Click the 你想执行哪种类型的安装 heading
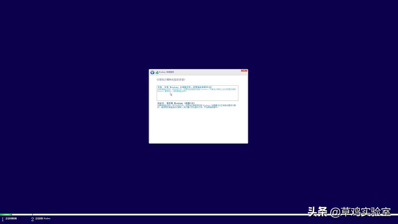The image size is (398, 224). (171, 80)
